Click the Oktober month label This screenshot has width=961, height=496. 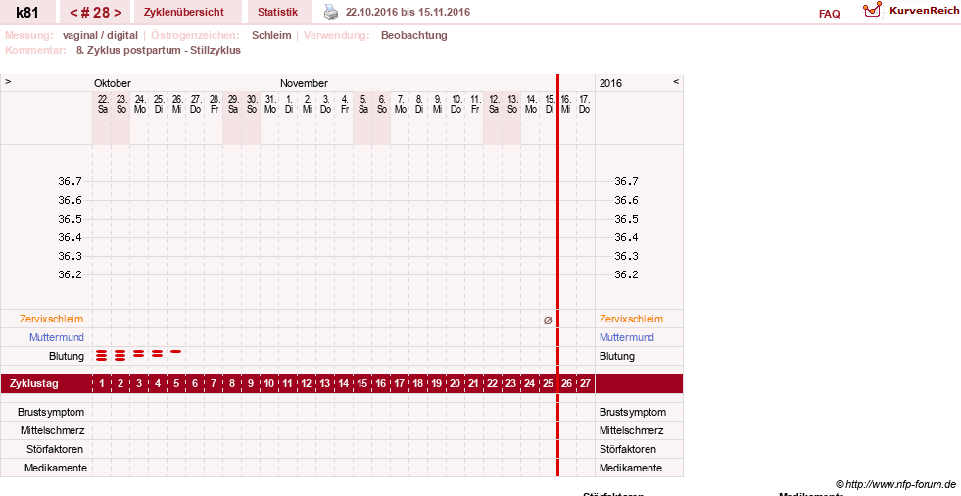[x=113, y=83]
